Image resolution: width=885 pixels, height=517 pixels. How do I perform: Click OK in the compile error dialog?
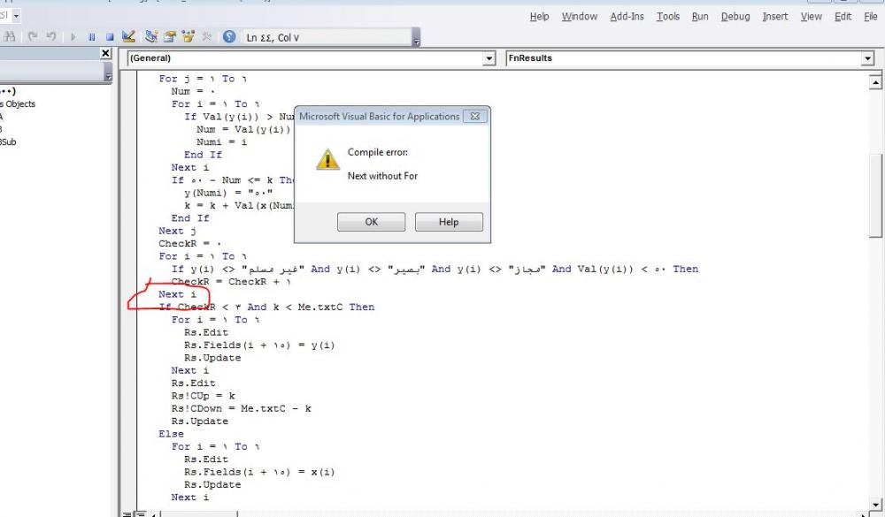pos(371,222)
